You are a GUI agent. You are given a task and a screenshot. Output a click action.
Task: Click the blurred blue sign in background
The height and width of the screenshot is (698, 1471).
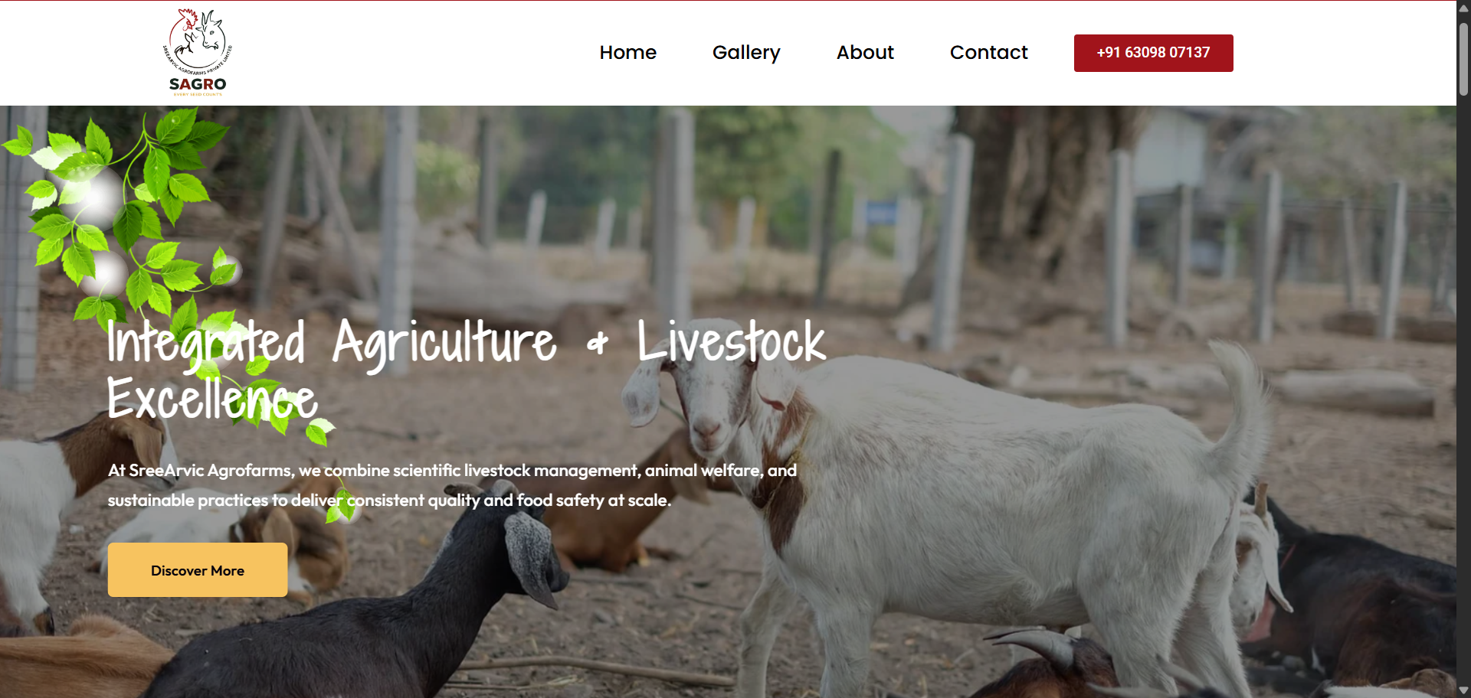click(882, 212)
